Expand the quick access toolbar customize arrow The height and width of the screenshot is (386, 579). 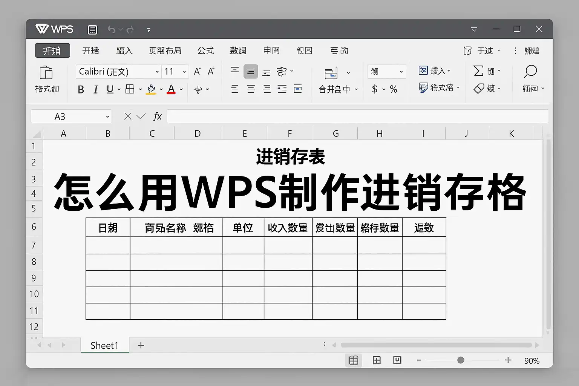[x=149, y=30]
